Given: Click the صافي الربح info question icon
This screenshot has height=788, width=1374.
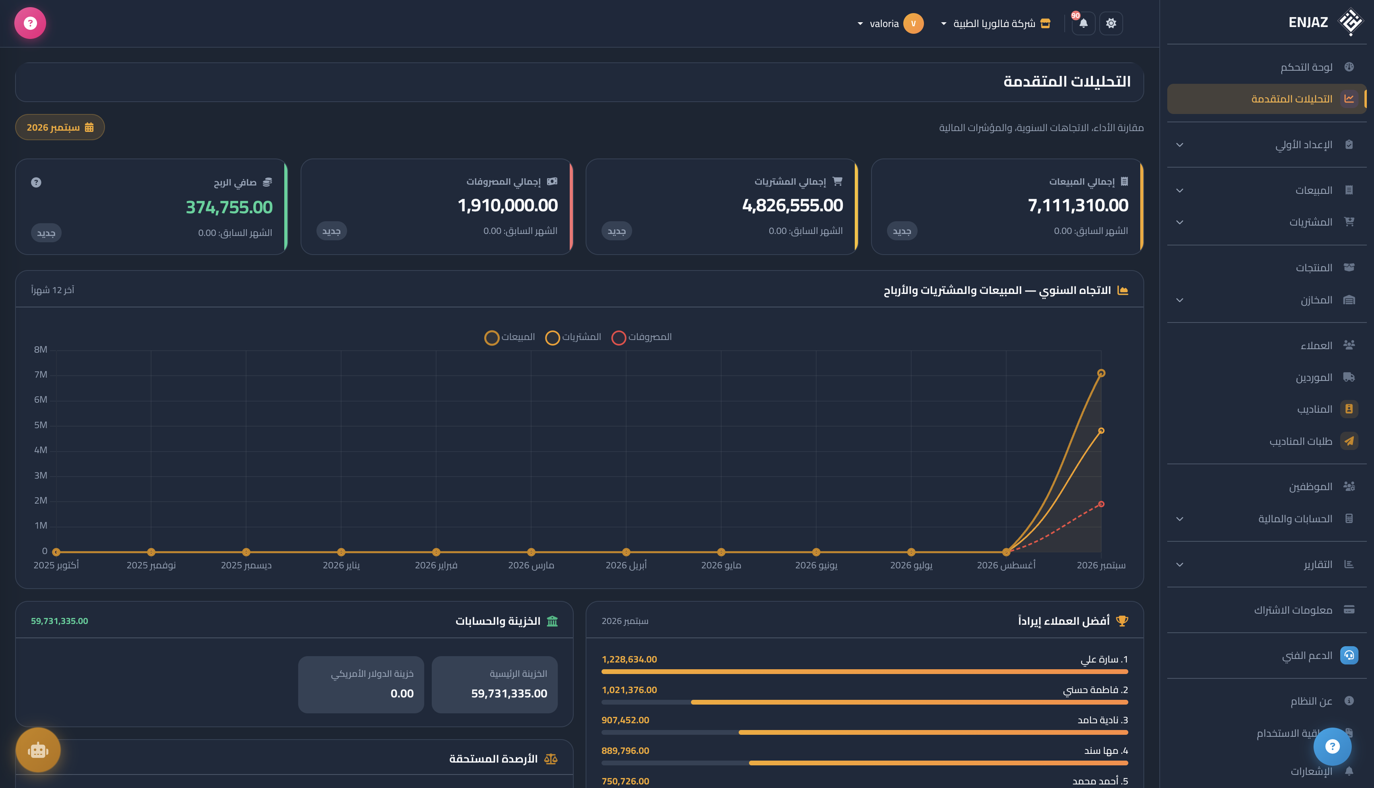Looking at the screenshot, I should [x=36, y=182].
